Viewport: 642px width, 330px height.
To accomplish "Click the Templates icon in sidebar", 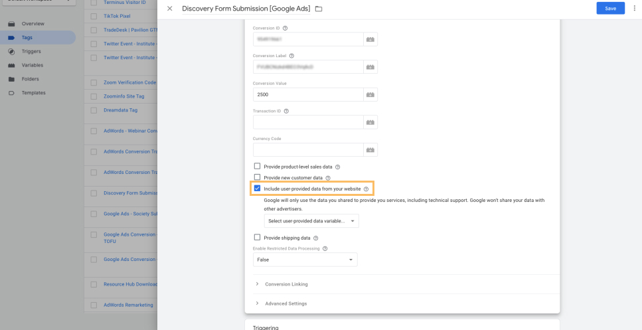I will pyautogui.click(x=11, y=93).
